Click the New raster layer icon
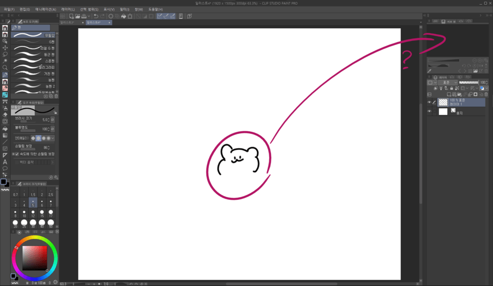The height and width of the screenshot is (286, 493). click(x=449, y=94)
